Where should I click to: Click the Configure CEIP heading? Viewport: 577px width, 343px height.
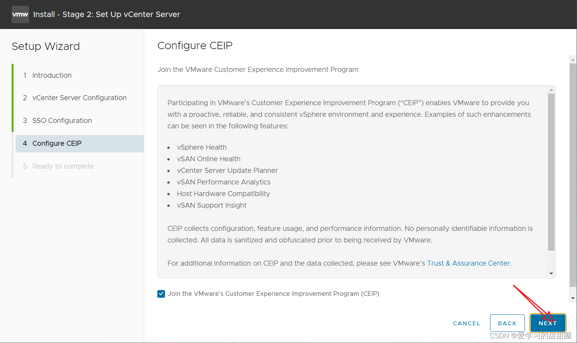pyautogui.click(x=195, y=46)
